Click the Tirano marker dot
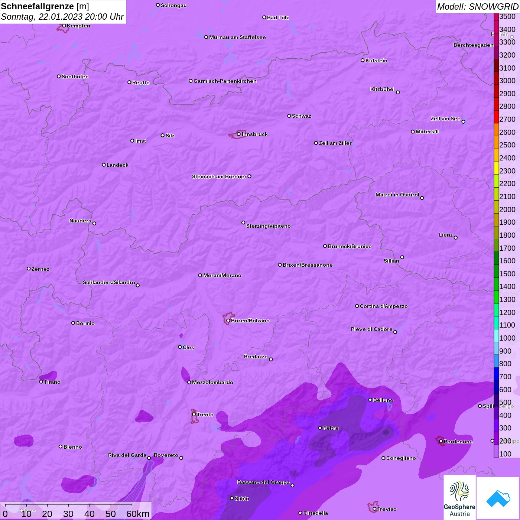The image size is (520, 520). pyautogui.click(x=41, y=381)
